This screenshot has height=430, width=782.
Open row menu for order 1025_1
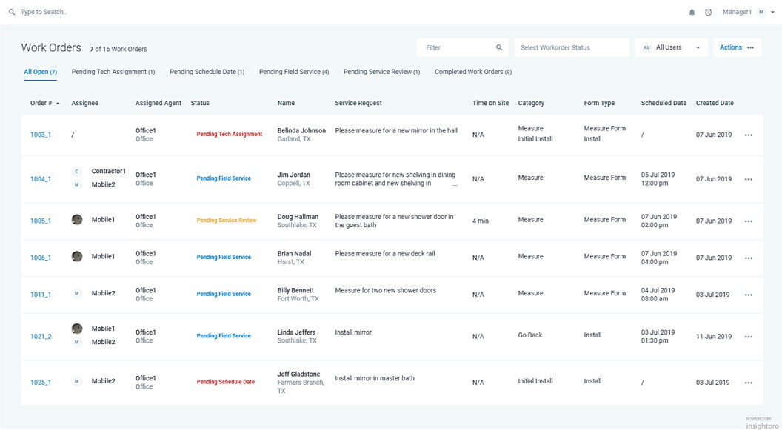tap(749, 383)
